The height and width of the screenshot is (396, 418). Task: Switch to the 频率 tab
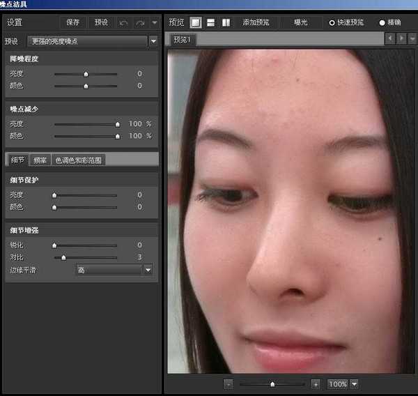click(40, 160)
